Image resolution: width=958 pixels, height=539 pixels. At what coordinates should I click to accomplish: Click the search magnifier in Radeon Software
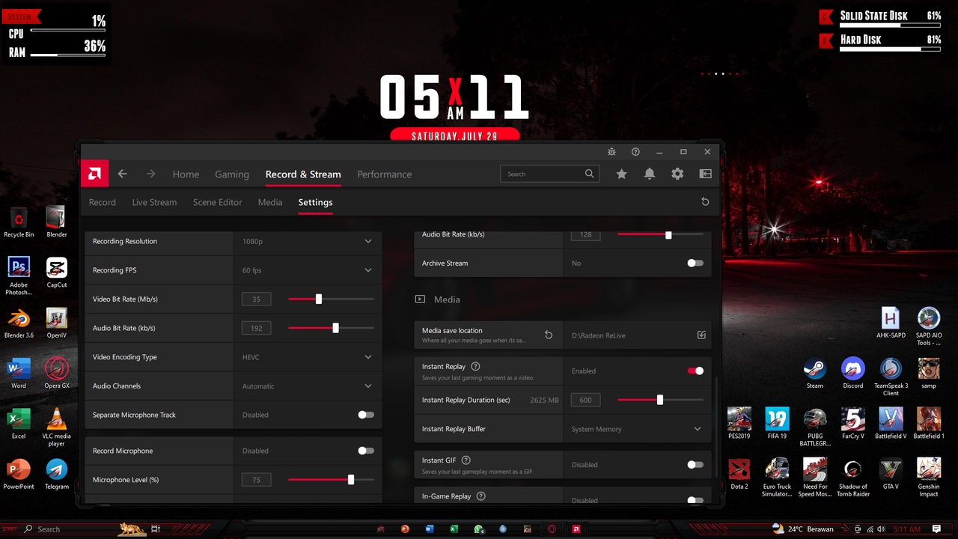coord(590,174)
